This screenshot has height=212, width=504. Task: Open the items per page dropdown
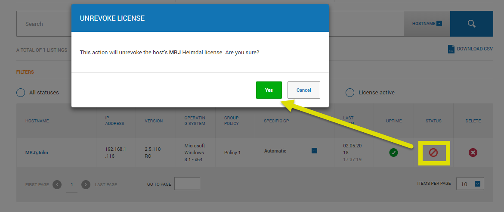(x=470, y=184)
